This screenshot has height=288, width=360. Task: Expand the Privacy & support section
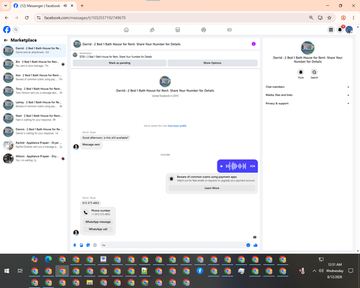(x=307, y=104)
